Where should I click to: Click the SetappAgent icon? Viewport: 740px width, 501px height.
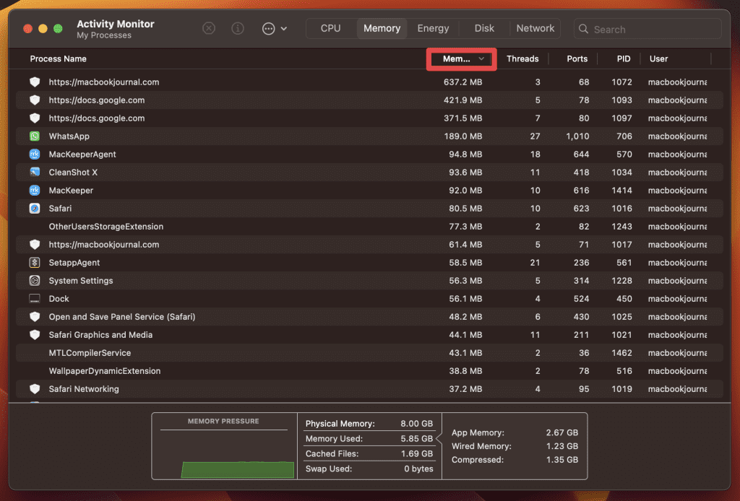point(35,263)
